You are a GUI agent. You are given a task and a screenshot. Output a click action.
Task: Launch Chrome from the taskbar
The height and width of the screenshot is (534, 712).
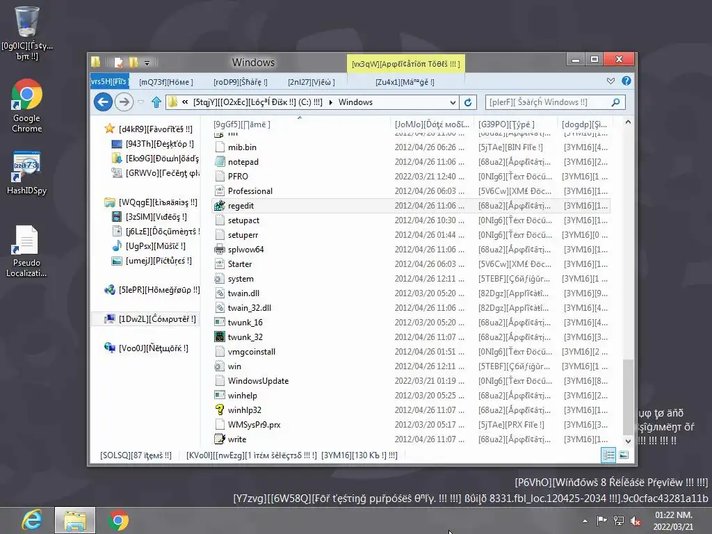[118, 520]
